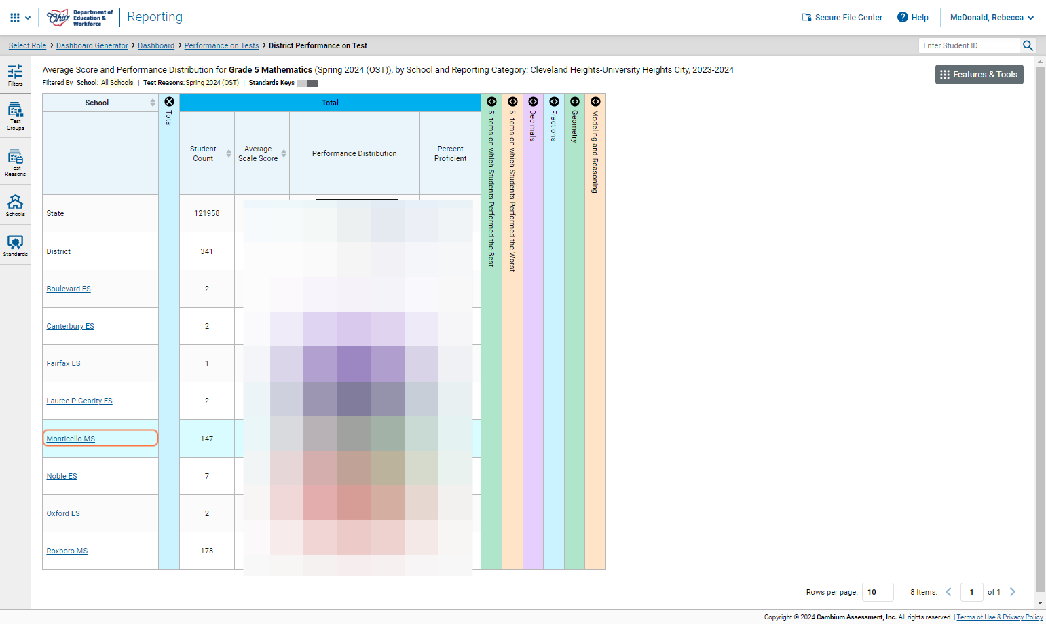Expand the Decimals reporting category
Screen dimensions: 1046x624
click(533, 102)
